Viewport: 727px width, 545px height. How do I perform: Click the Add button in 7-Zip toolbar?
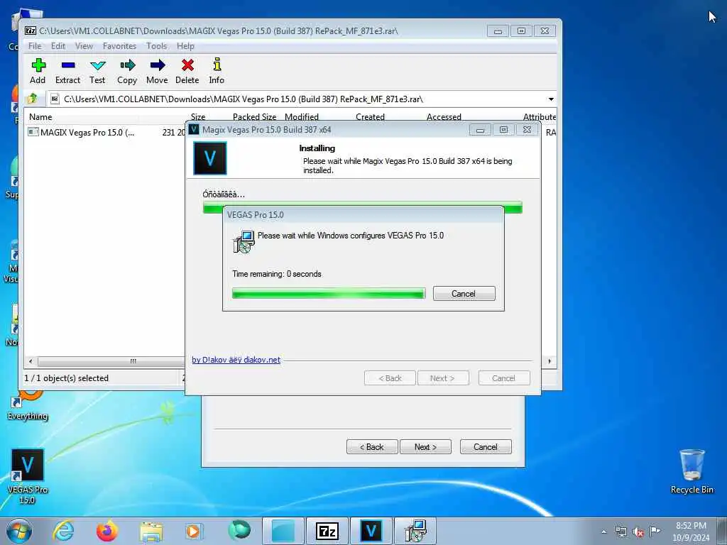pyautogui.click(x=38, y=71)
